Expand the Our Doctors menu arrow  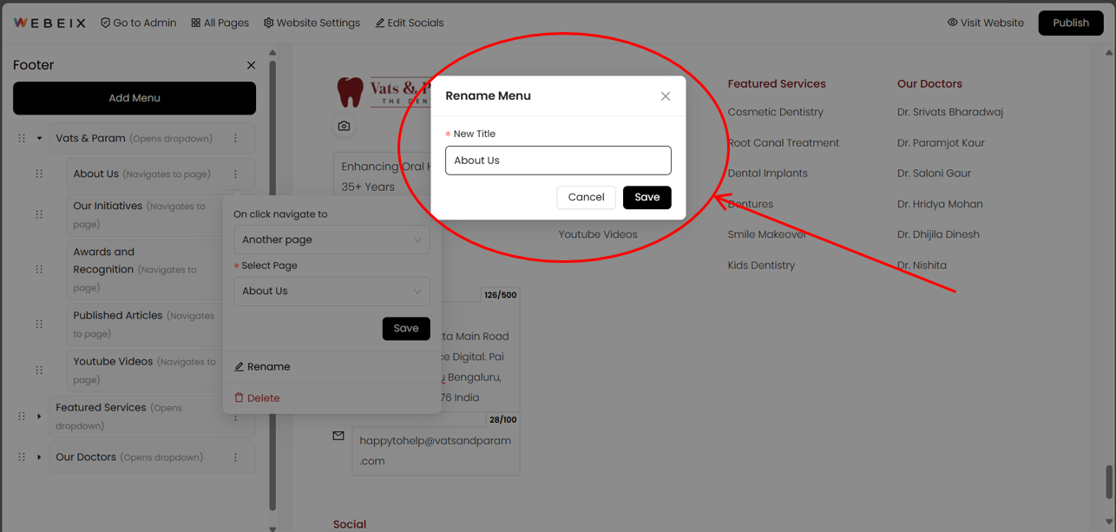[x=39, y=457]
